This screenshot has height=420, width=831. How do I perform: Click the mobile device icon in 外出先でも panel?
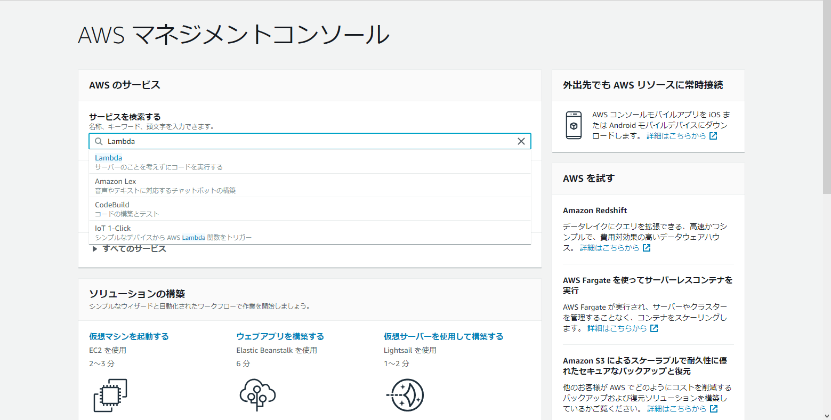(574, 125)
